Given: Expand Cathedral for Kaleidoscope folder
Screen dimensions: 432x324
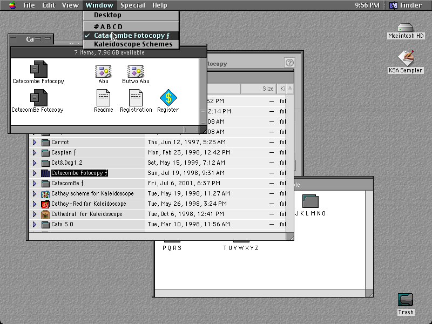Looking at the screenshot, I should point(35,214).
